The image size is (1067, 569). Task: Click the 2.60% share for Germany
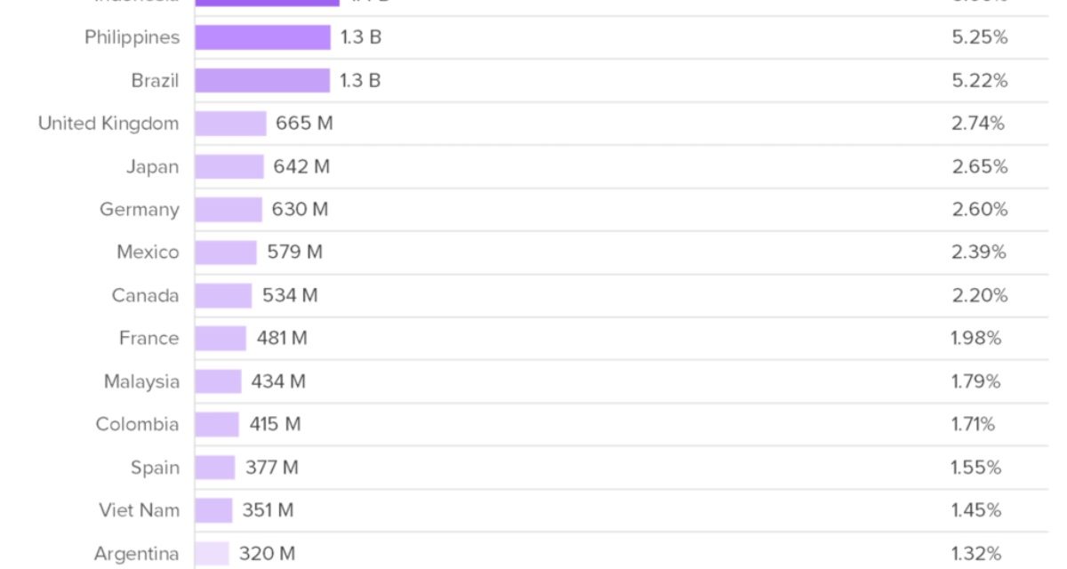pyautogui.click(x=979, y=210)
